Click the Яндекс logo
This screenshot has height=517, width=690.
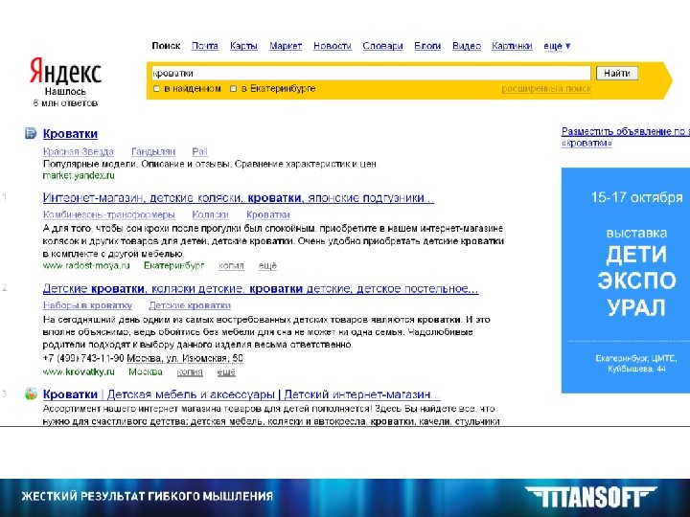[x=65, y=71]
